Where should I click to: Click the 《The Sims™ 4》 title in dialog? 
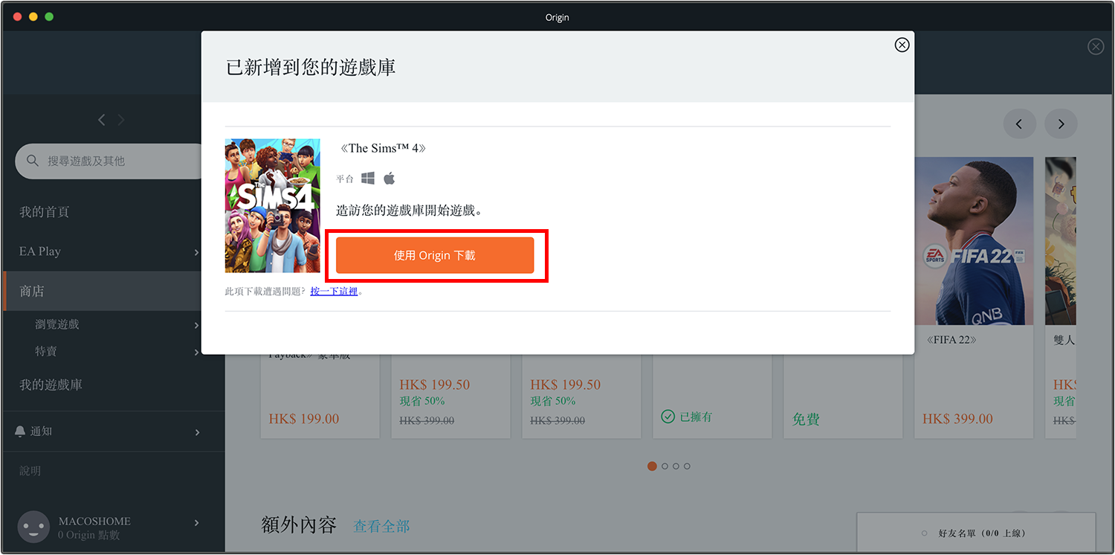(383, 148)
